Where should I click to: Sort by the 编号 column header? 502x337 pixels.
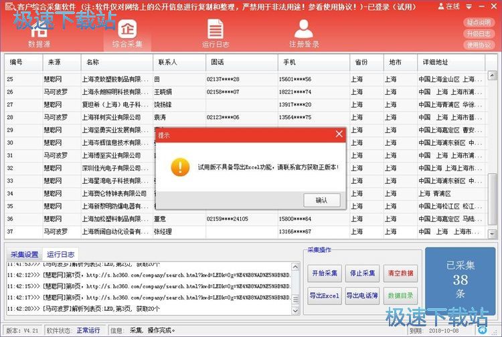23,62
